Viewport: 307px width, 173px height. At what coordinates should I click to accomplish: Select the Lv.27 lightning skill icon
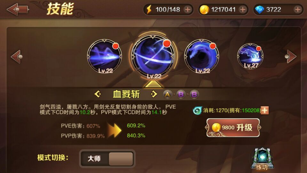[250, 56]
